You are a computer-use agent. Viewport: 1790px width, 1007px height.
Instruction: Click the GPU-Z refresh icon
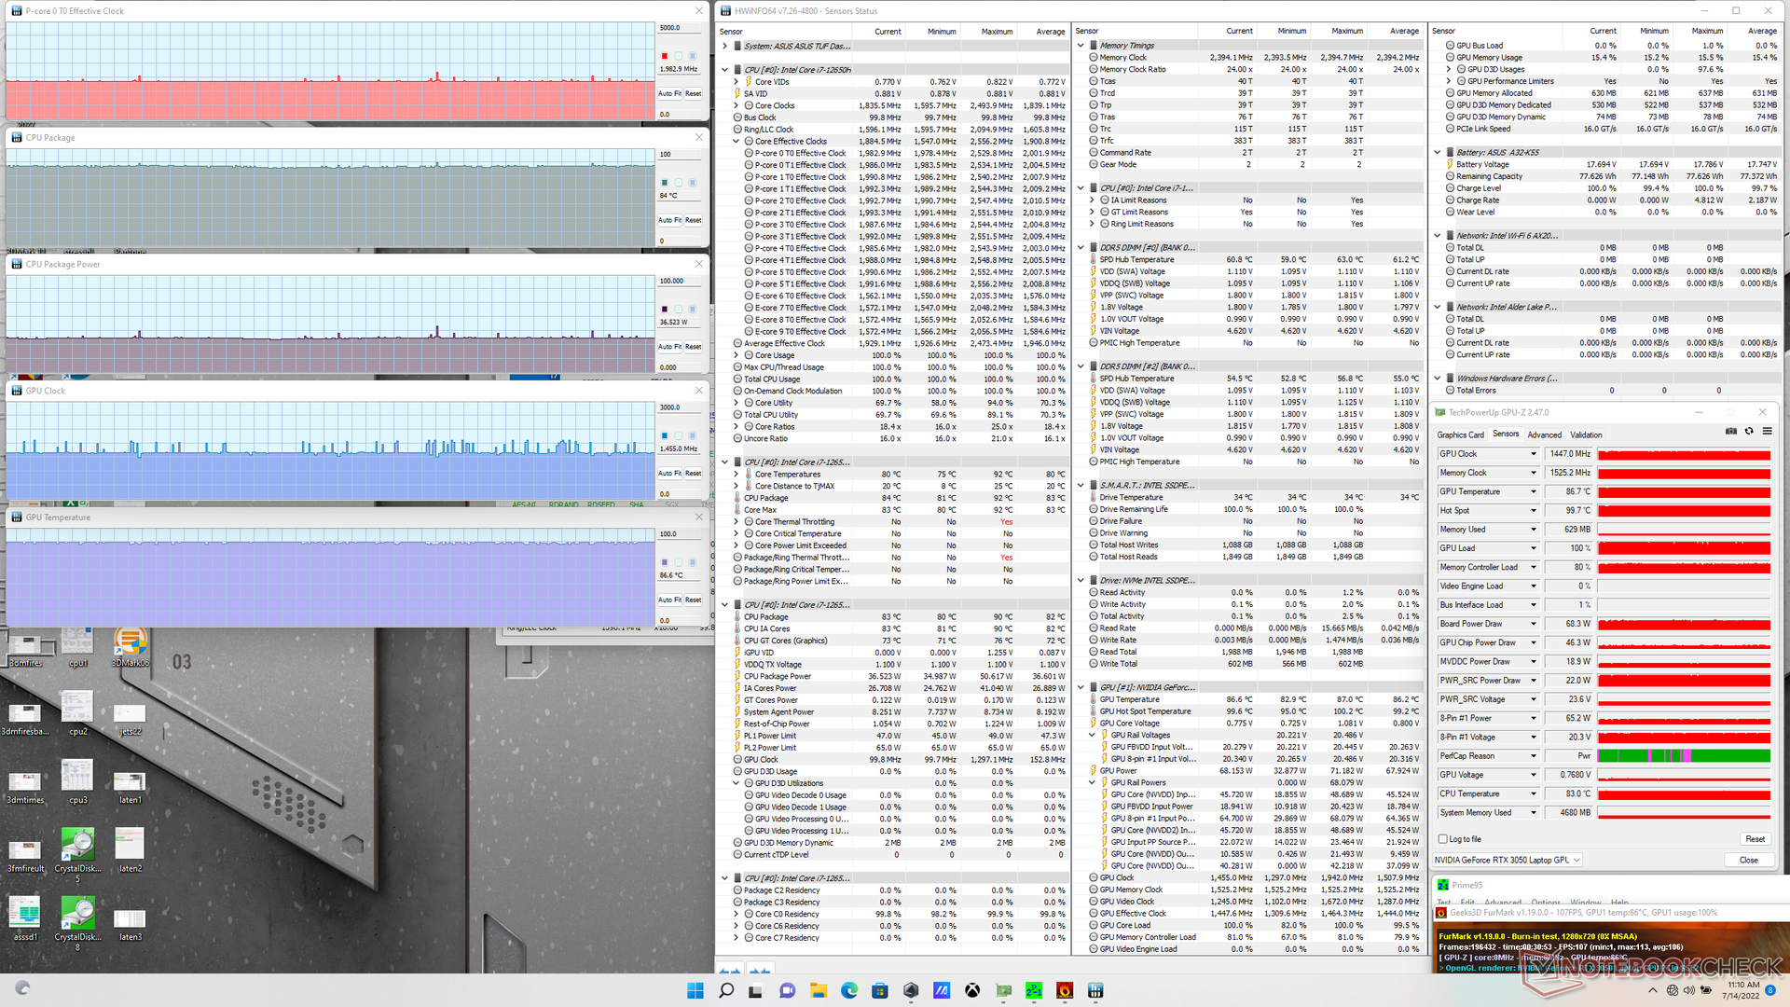(x=1749, y=431)
